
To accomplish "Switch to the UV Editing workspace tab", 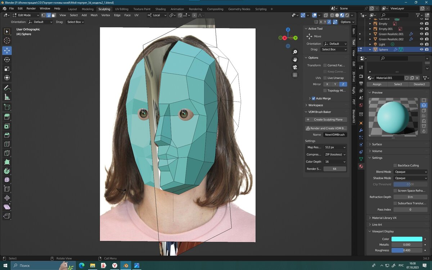I will click(x=122, y=9).
